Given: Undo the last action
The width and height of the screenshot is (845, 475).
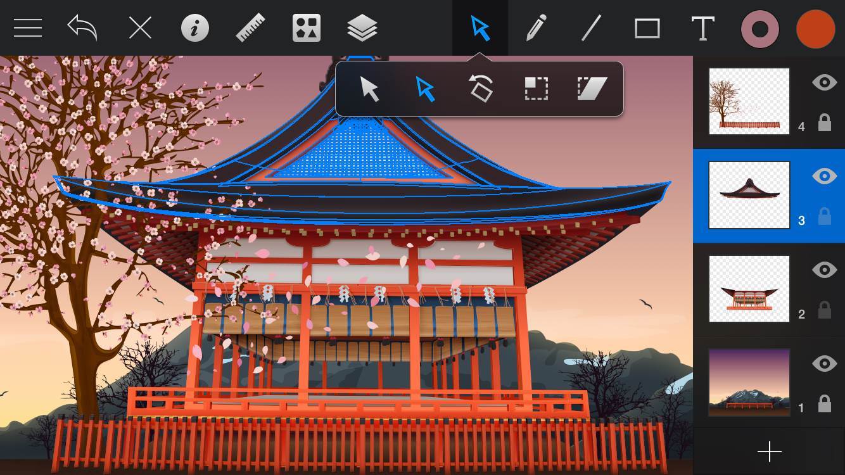Looking at the screenshot, I should click(x=83, y=28).
